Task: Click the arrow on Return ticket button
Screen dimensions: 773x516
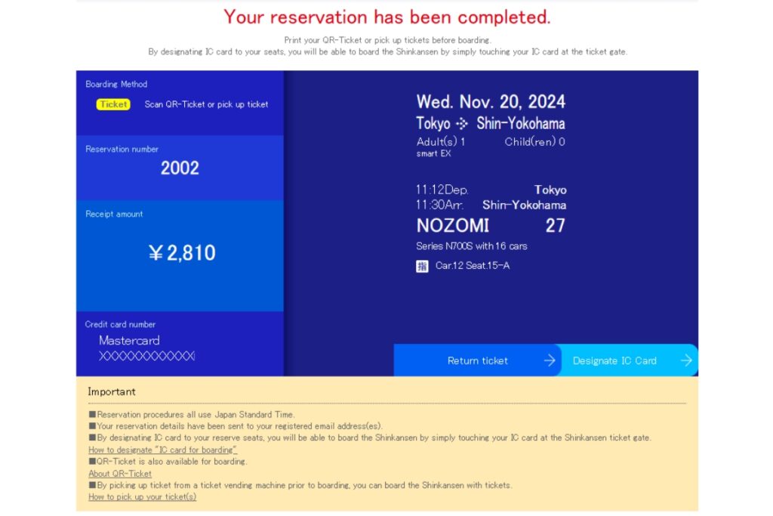Action: point(549,360)
